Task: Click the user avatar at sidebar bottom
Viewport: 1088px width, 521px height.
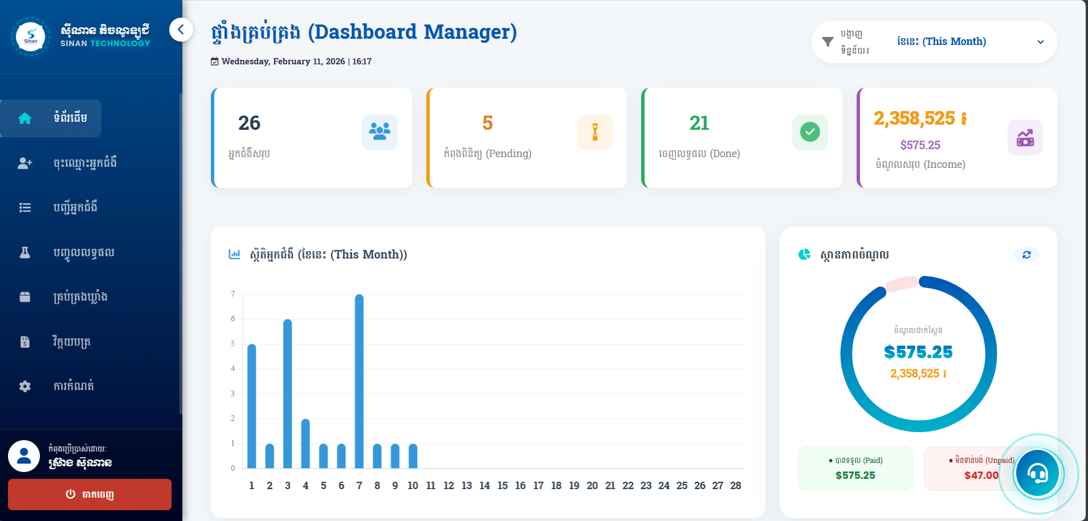Action: 24,456
